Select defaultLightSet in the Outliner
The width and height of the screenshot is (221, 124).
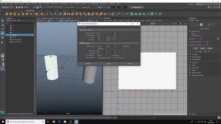(x=16, y=40)
